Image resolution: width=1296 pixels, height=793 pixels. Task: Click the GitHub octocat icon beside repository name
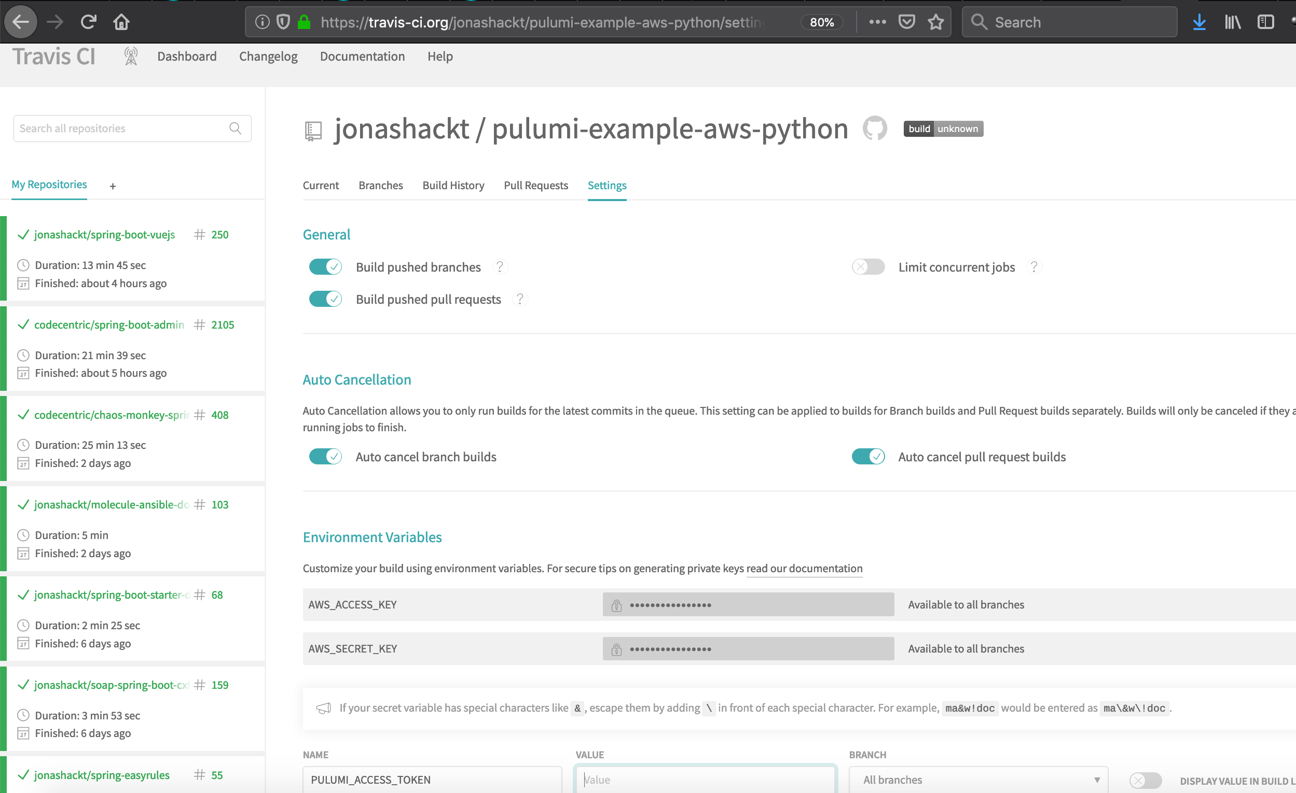875,128
